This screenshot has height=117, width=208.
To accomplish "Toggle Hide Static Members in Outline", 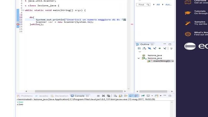I will click(x=155, y=48).
